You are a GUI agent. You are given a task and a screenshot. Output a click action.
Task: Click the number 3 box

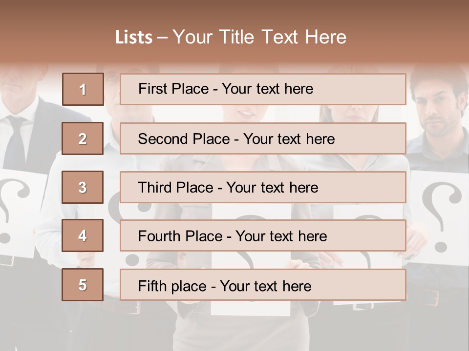pyautogui.click(x=83, y=187)
